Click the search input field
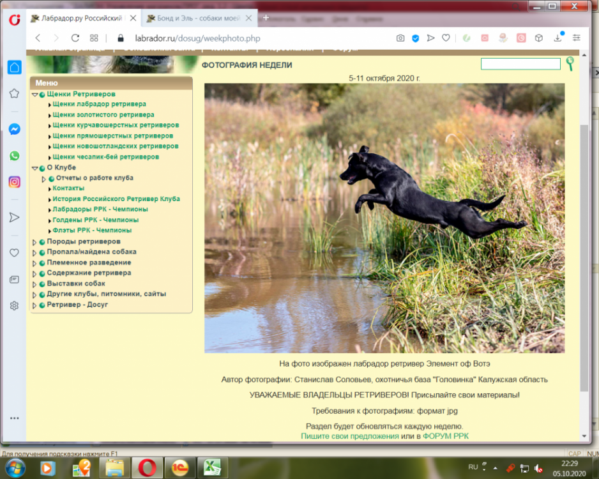Image resolution: width=599 pixels, height=479 pixels. 519,64
